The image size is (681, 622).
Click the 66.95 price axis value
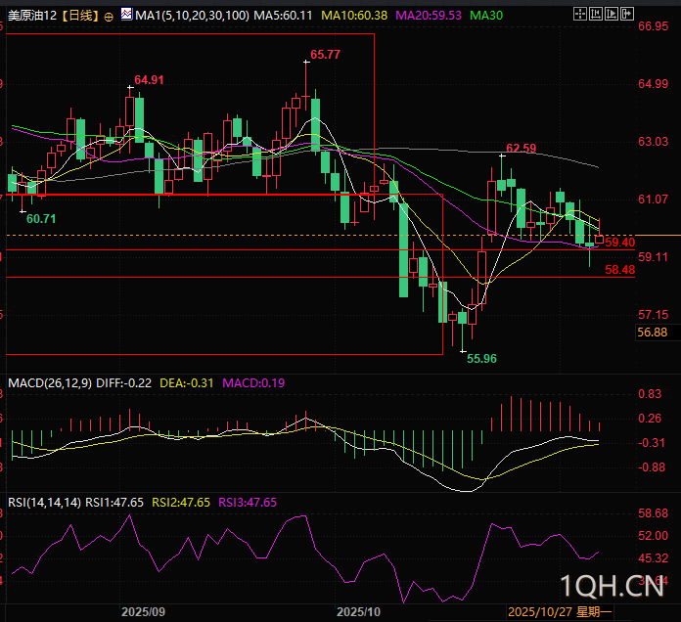pos(653,26)
